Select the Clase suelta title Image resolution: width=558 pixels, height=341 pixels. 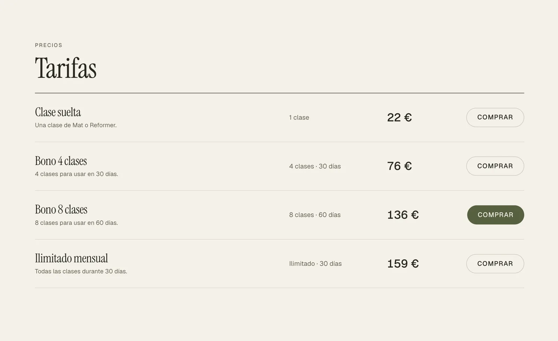click(58, 112)
